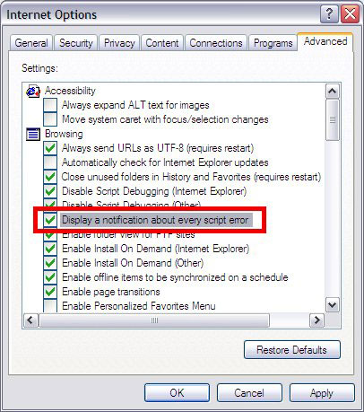Click the Apply button

pyautogui.click(x=322, y=392)
